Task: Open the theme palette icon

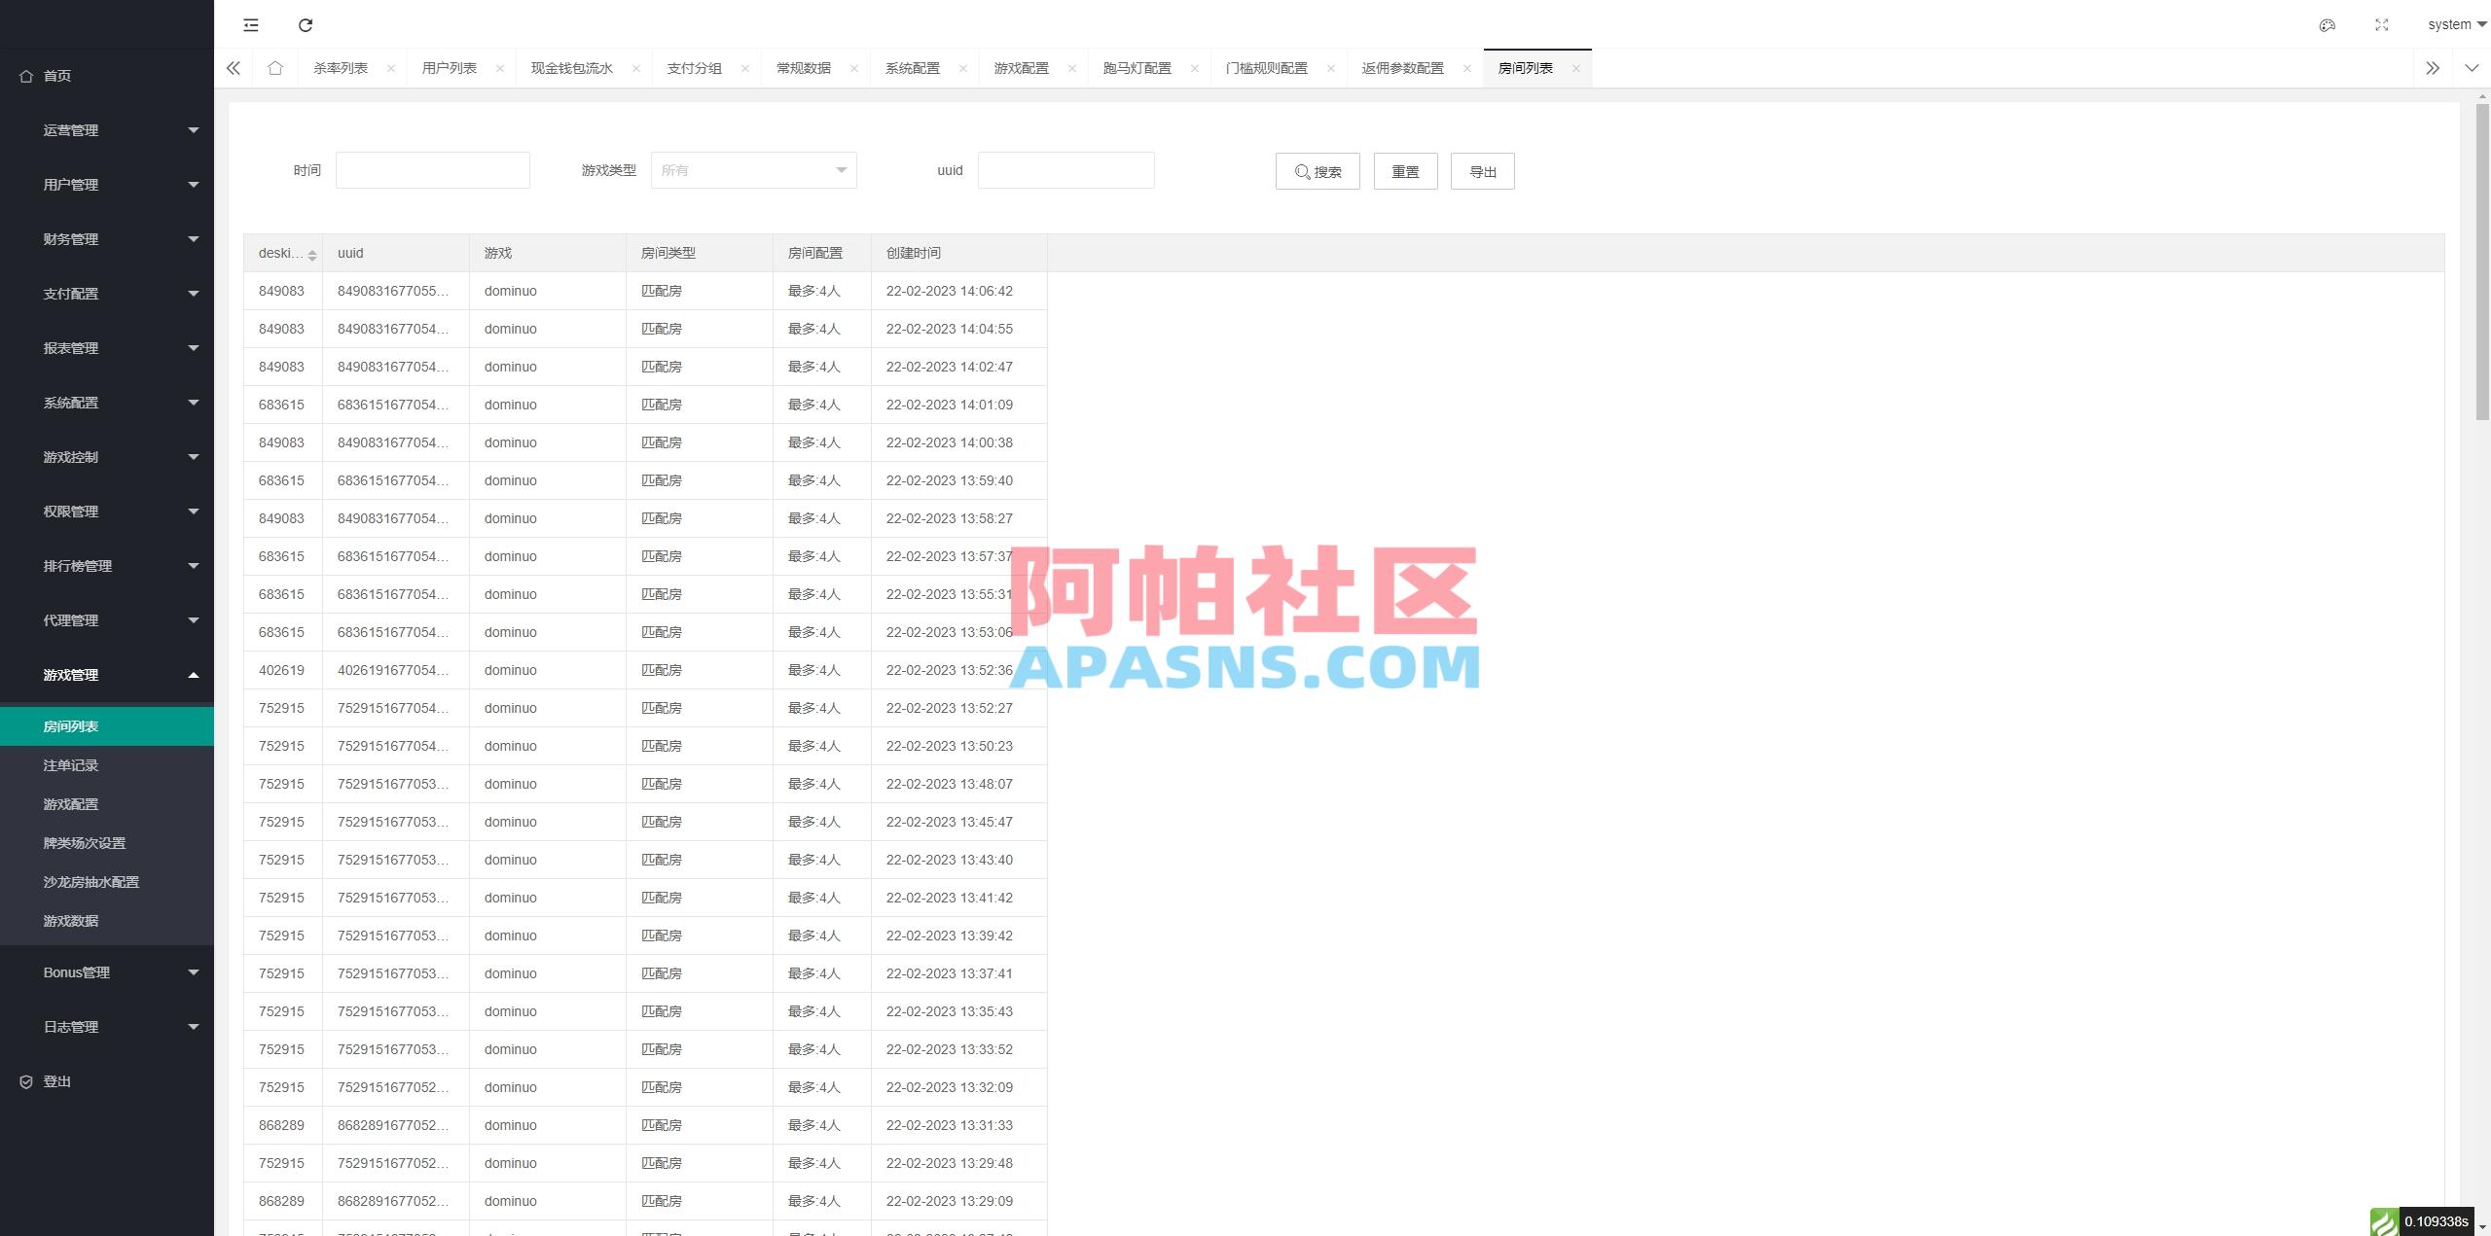Action: [2327, 24]
